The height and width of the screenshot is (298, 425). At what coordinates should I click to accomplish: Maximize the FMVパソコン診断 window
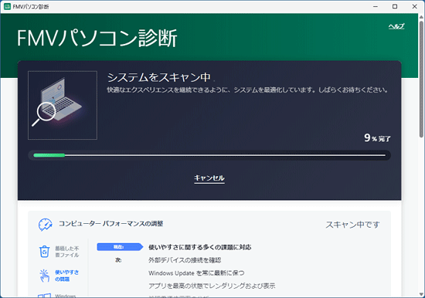(x=395, y=6)
